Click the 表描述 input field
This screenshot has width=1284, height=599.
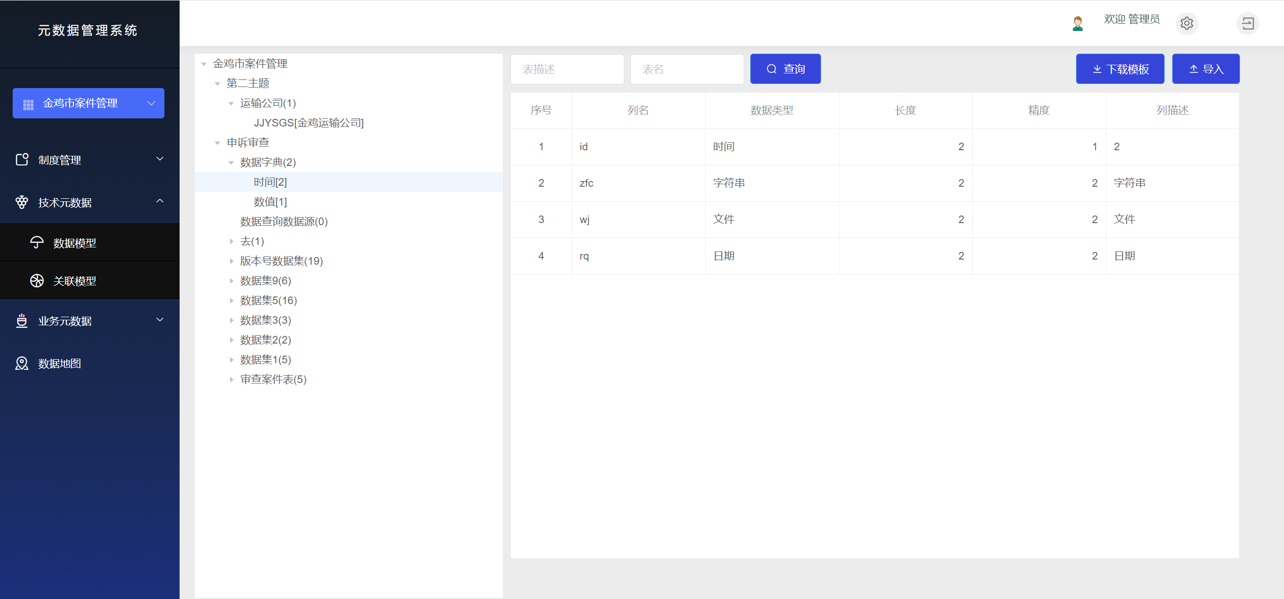(x=567, y=69)
